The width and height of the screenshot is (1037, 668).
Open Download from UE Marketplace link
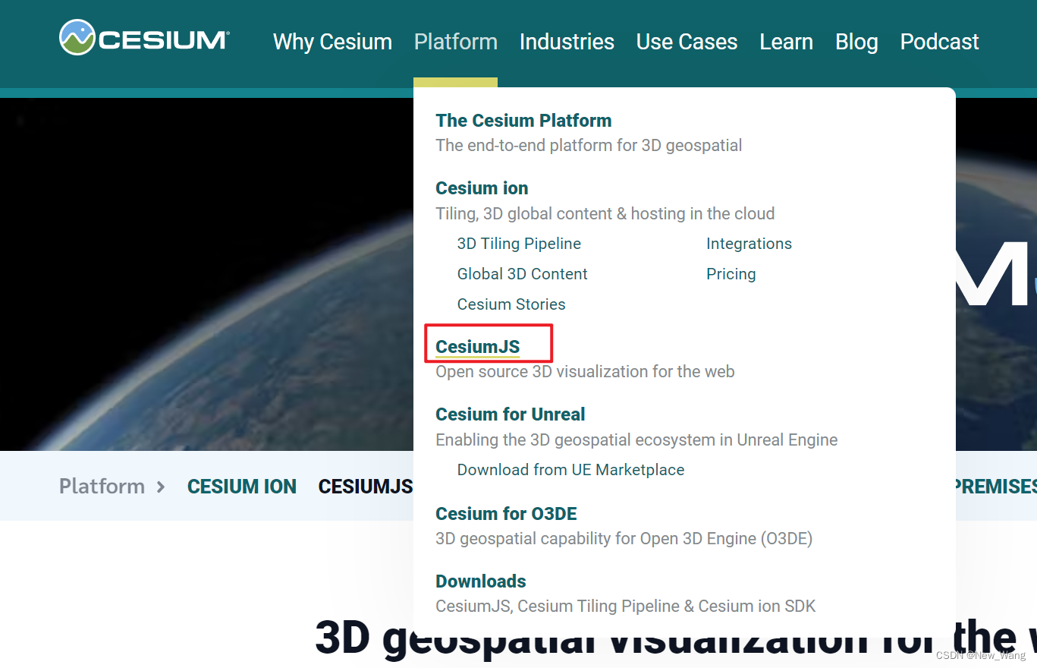tap(570, 469)
